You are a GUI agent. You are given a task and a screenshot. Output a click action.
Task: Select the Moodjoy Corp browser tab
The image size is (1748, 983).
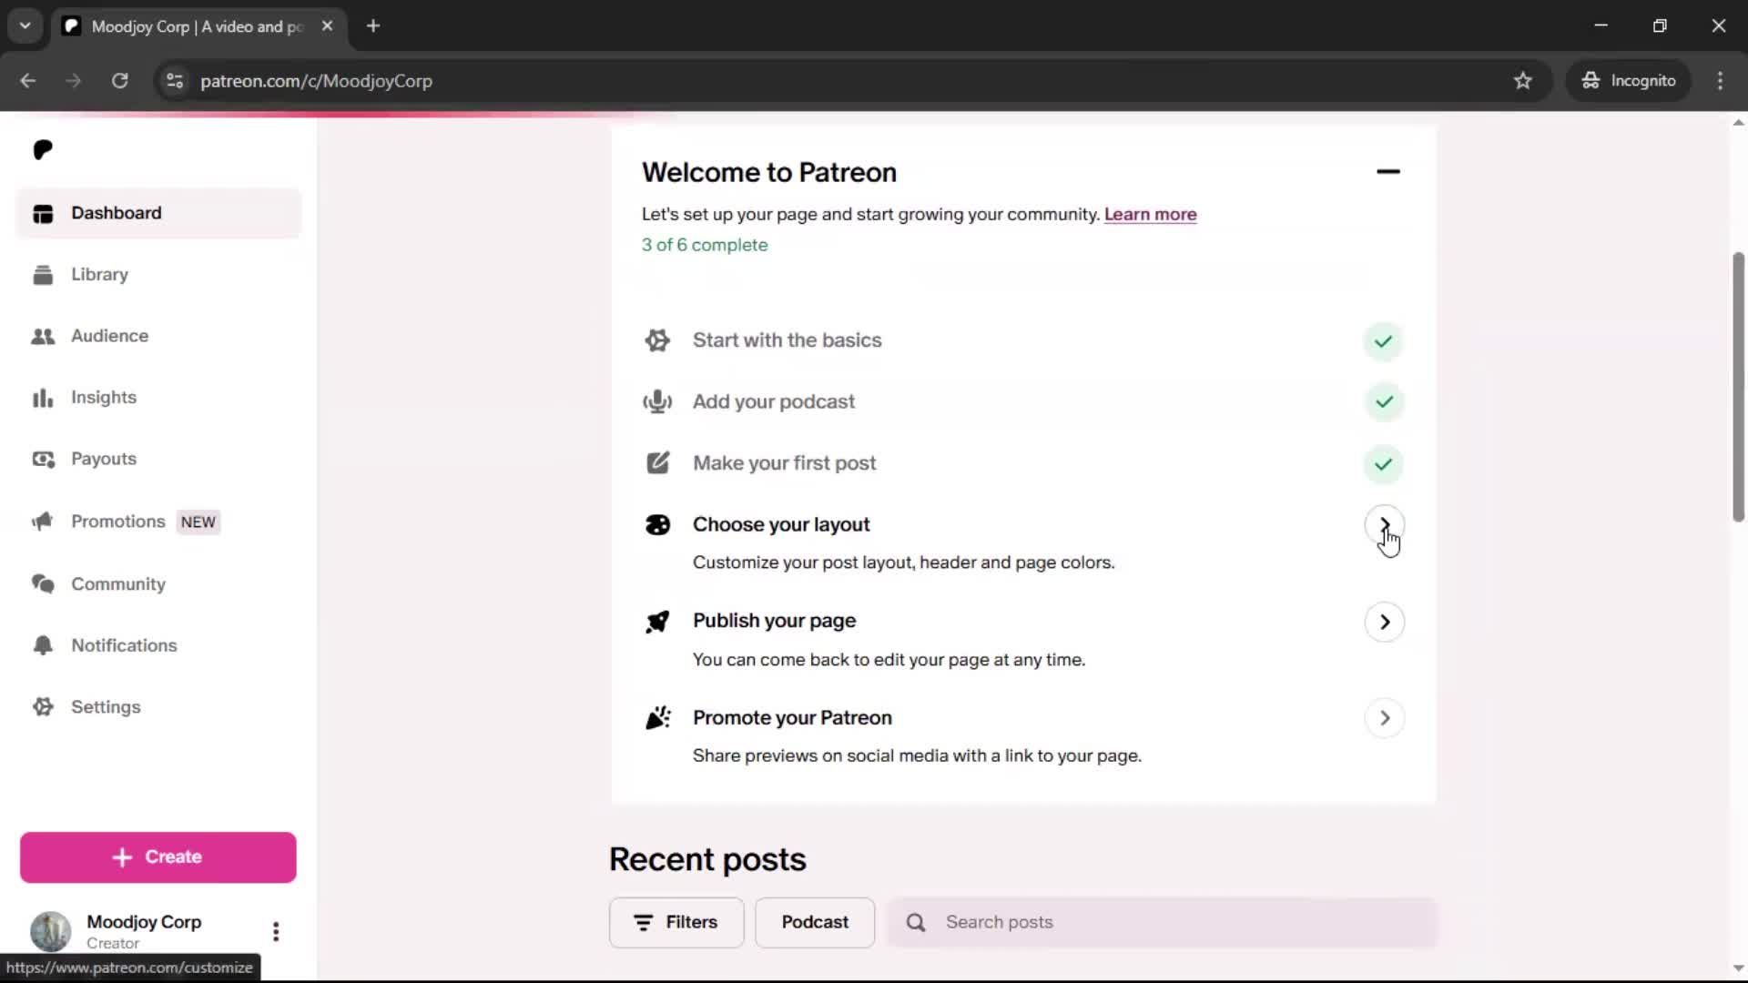coord(198,26)
